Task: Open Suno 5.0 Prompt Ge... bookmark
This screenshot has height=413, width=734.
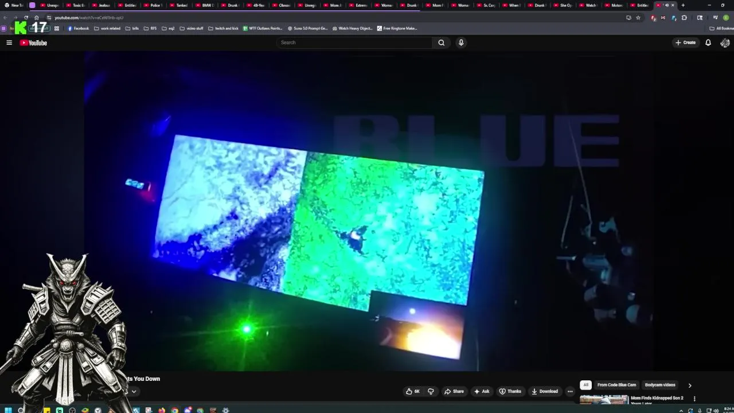Action: (x=308, y=28)
